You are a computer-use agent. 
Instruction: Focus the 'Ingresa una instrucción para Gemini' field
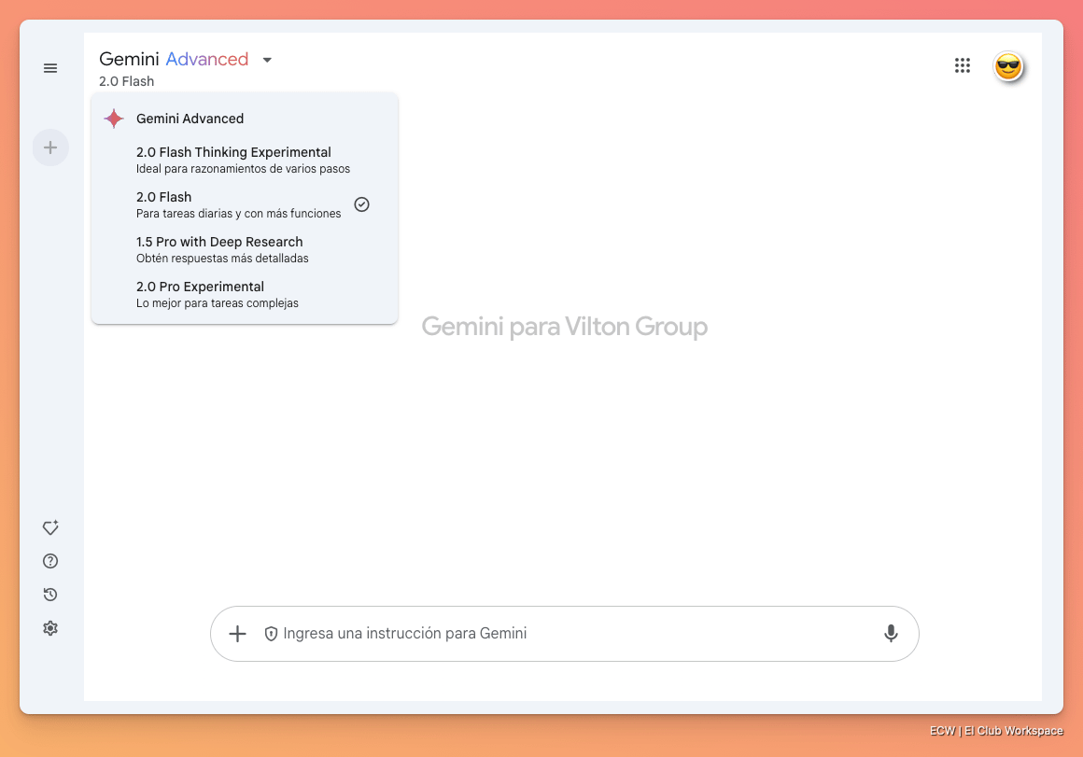[x=564, y=634]
